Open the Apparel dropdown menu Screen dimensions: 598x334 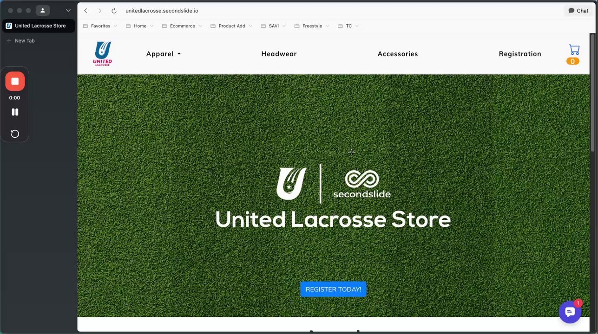(163, 54)
